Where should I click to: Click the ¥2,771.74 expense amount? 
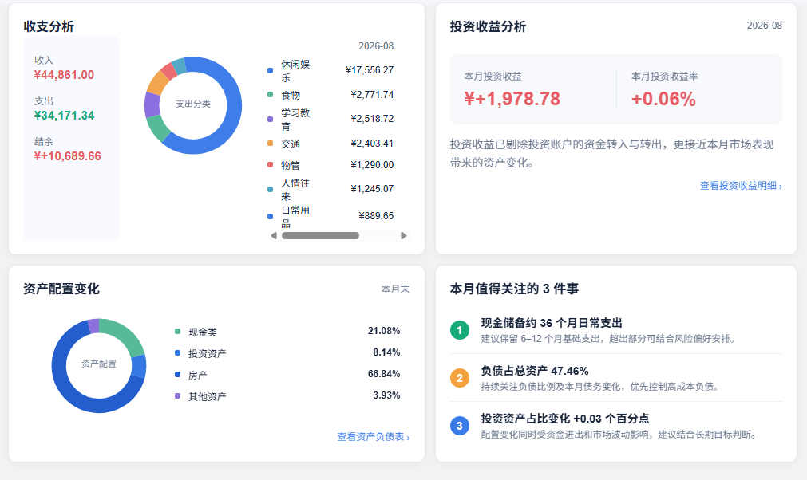pos(372,95)
